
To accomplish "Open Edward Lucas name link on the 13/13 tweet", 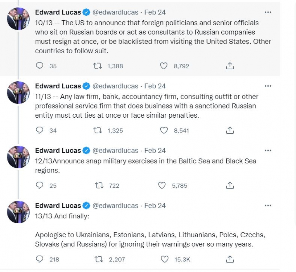I will tap(58, 205).
